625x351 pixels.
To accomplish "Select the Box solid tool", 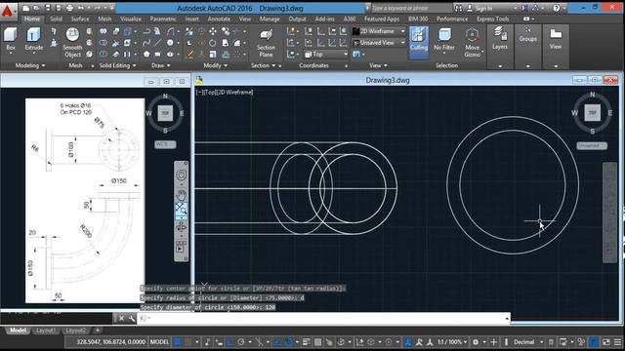I will (x=11, y=39).
